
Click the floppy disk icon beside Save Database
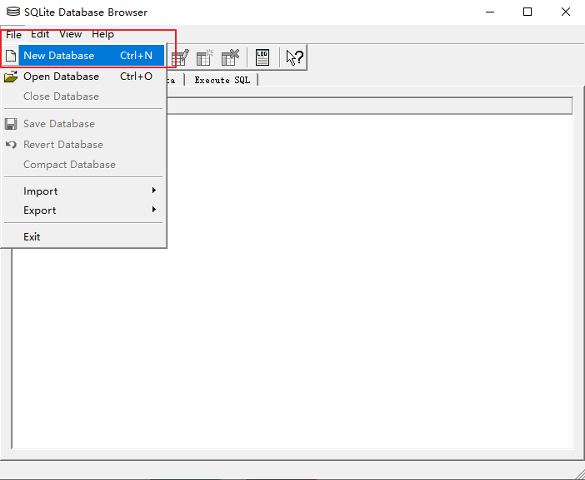pyautogui.click(x=11, y=124)
